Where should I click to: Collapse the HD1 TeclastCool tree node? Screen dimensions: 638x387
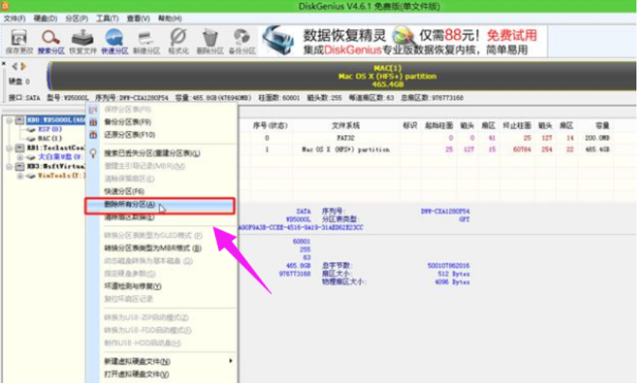tap(9, 148)
